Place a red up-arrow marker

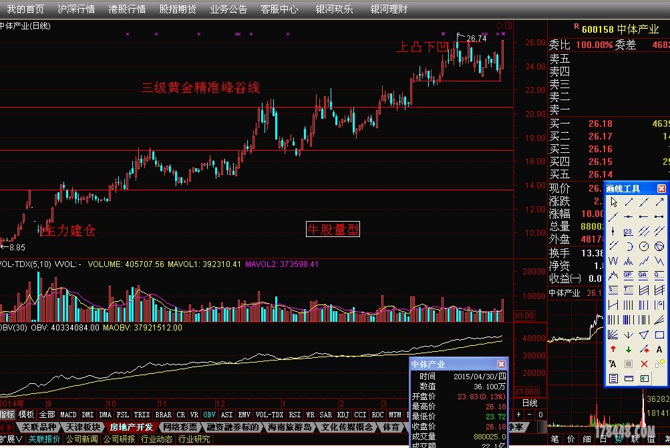[x=613, y=349]
